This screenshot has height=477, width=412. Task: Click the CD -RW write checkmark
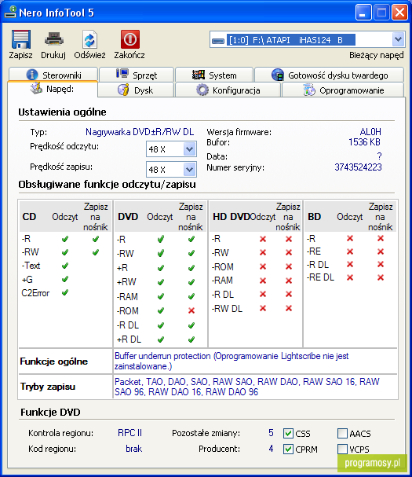96,252
